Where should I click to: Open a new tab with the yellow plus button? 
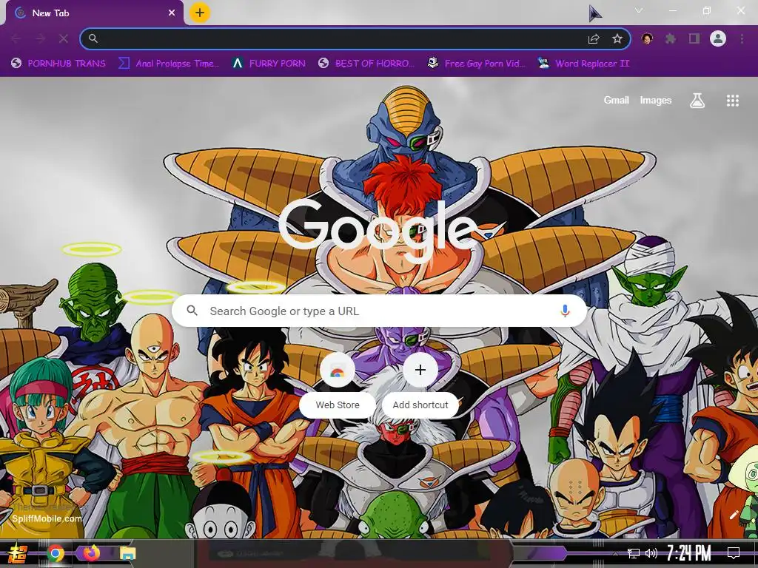pos(200,13)
